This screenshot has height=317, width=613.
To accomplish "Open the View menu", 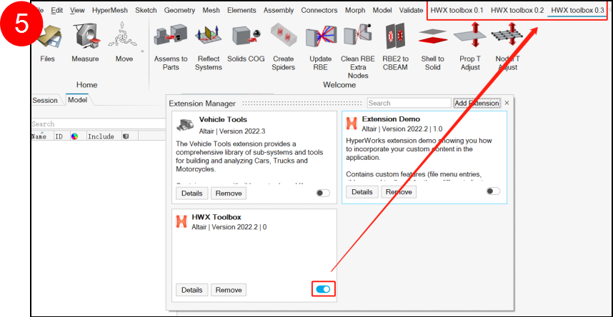I will pos(77,11).
